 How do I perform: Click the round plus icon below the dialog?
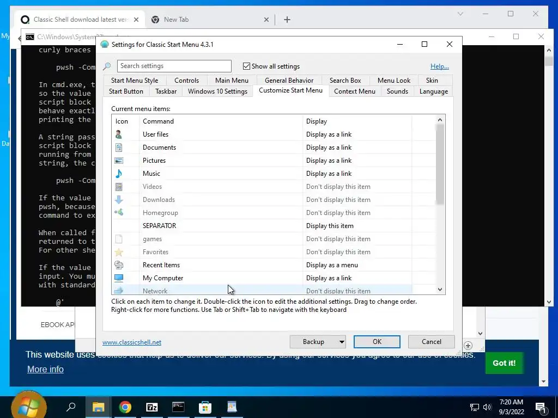coord(468,346)
